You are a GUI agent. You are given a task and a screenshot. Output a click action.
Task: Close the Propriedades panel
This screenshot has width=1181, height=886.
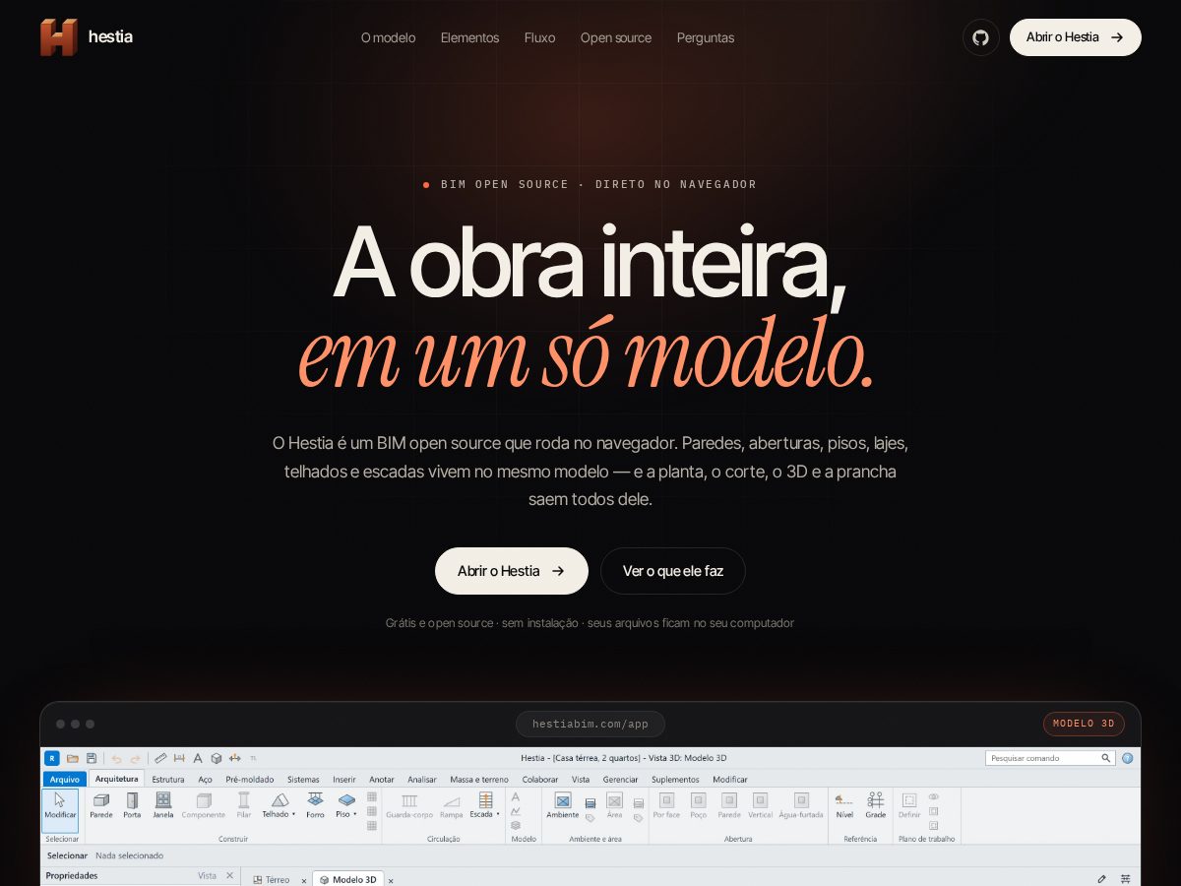pyautogui.click(x=230, y=875)
